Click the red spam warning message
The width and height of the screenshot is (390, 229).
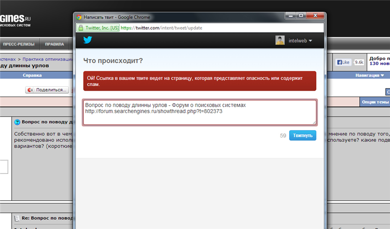click(200, 81)
